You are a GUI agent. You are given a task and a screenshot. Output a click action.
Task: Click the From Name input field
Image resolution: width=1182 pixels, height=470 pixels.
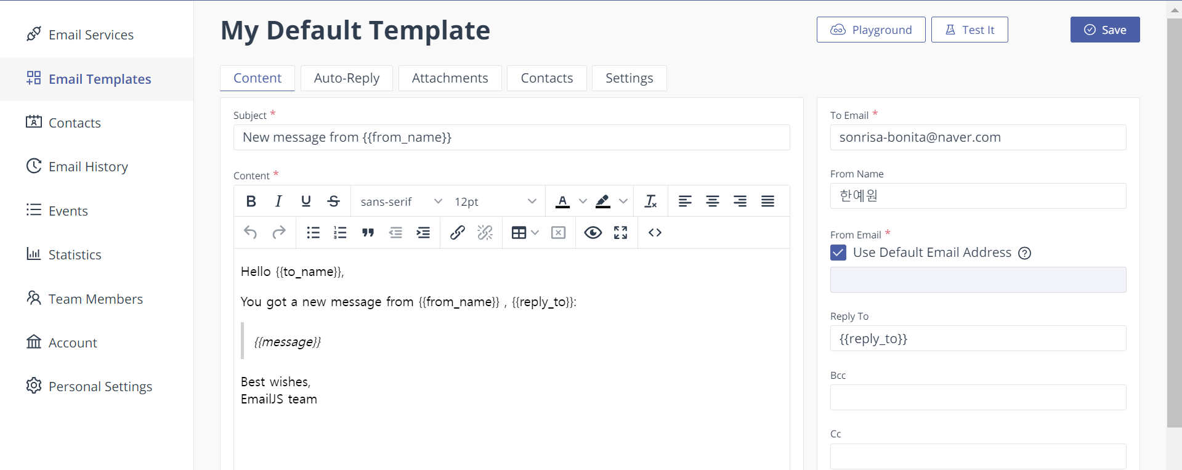click(x=978, y=196)
